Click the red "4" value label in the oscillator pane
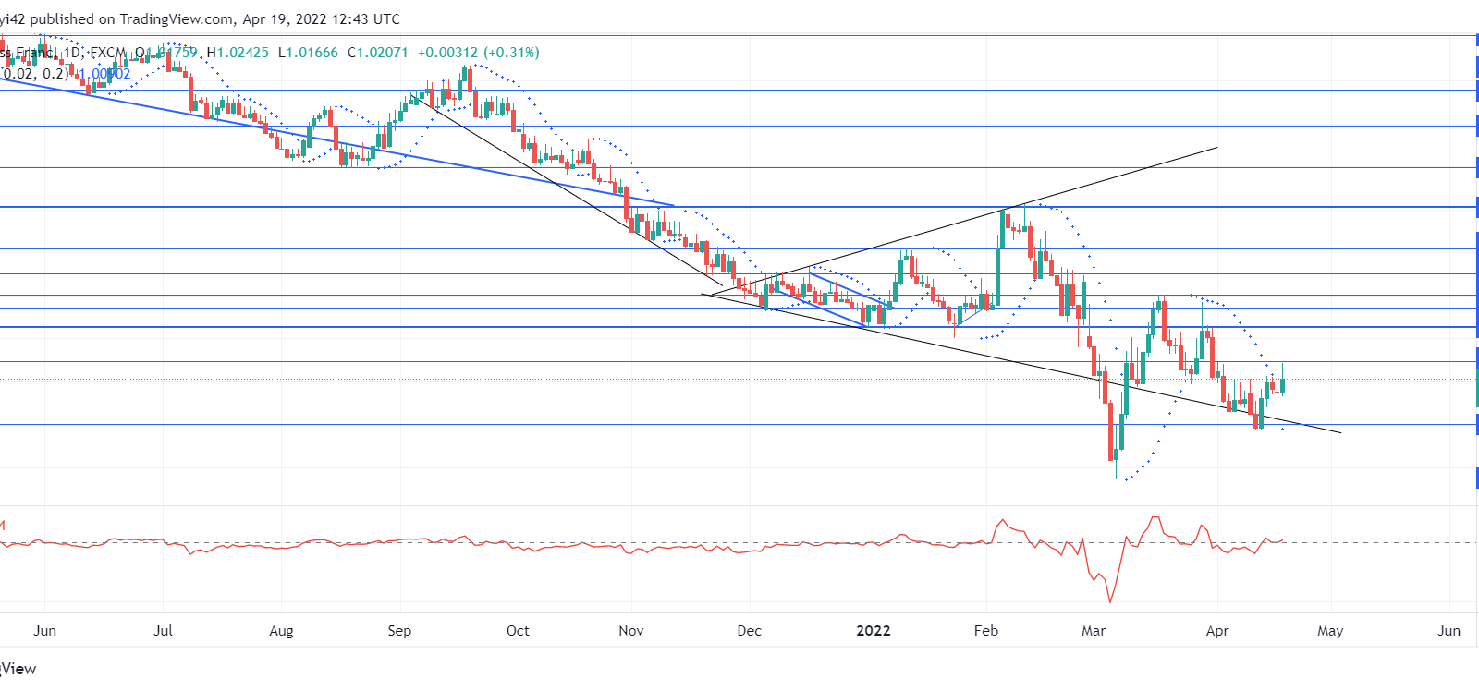Screen dimensions: 1479x690 [3, 526]
